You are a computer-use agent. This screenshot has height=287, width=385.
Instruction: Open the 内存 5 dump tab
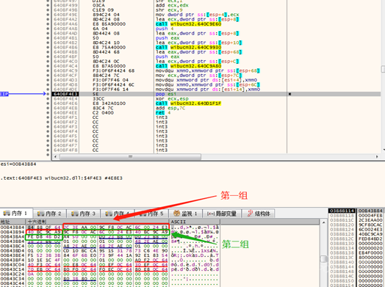point(152,214)
